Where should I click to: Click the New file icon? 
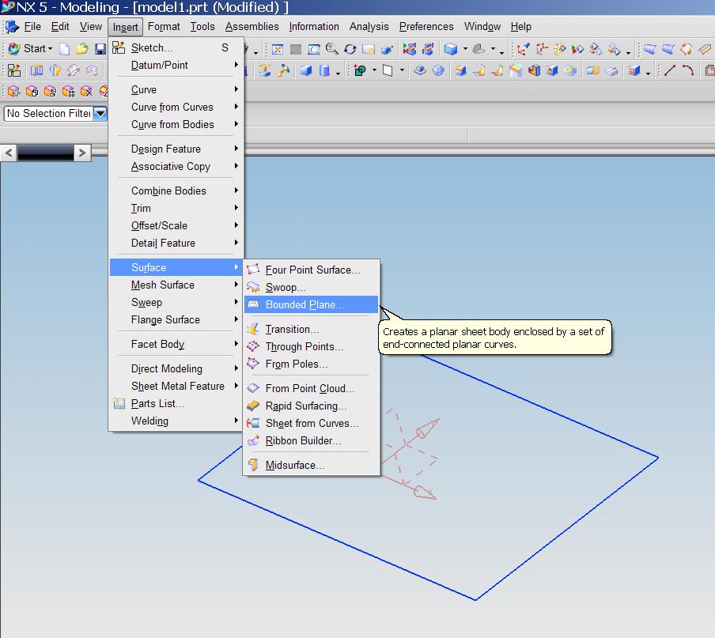(x=65, y=49)
